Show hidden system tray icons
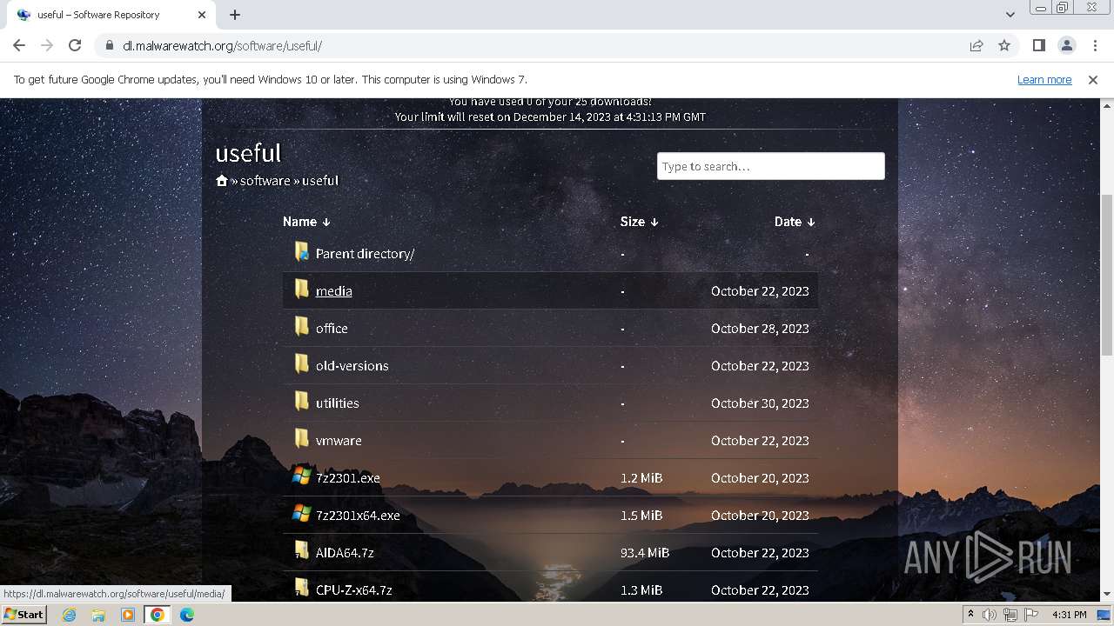The image size is (1114, 626). [x=970, y=615]
